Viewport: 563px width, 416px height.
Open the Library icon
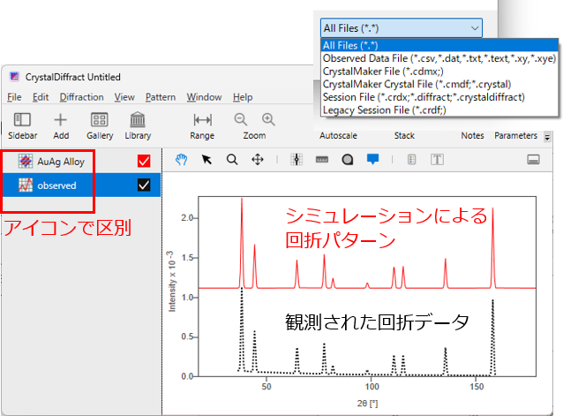138,120
